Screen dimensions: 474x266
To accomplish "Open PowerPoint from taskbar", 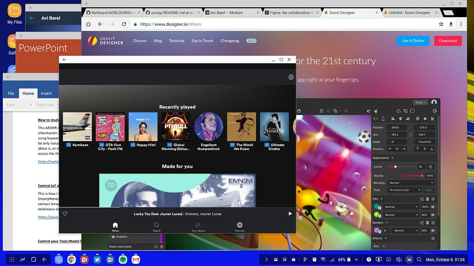I will point(85,259).
